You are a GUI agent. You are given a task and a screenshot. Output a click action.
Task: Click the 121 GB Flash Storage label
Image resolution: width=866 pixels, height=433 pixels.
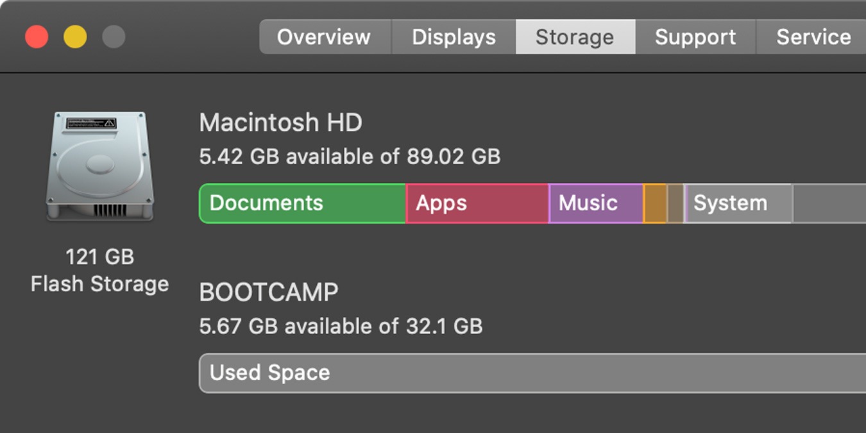pos(99,270)
